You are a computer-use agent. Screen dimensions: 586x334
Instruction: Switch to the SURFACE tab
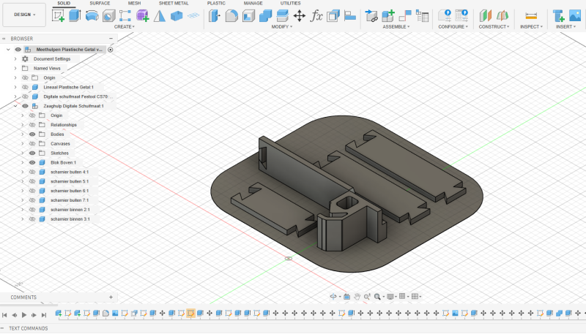pos(100,4)
